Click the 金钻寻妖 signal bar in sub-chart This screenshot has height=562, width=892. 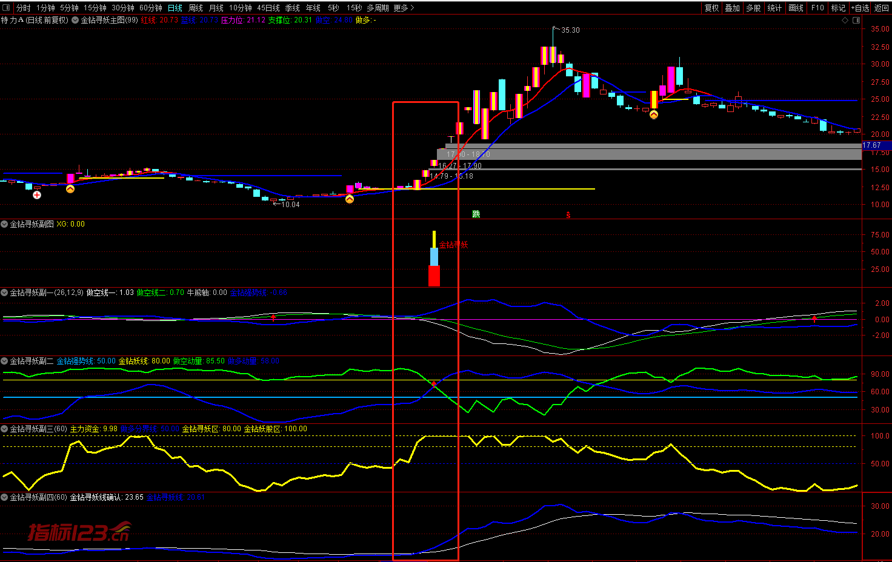click(x=434, y=259)
